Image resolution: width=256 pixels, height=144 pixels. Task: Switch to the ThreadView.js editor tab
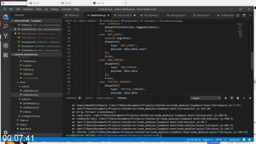151,15
